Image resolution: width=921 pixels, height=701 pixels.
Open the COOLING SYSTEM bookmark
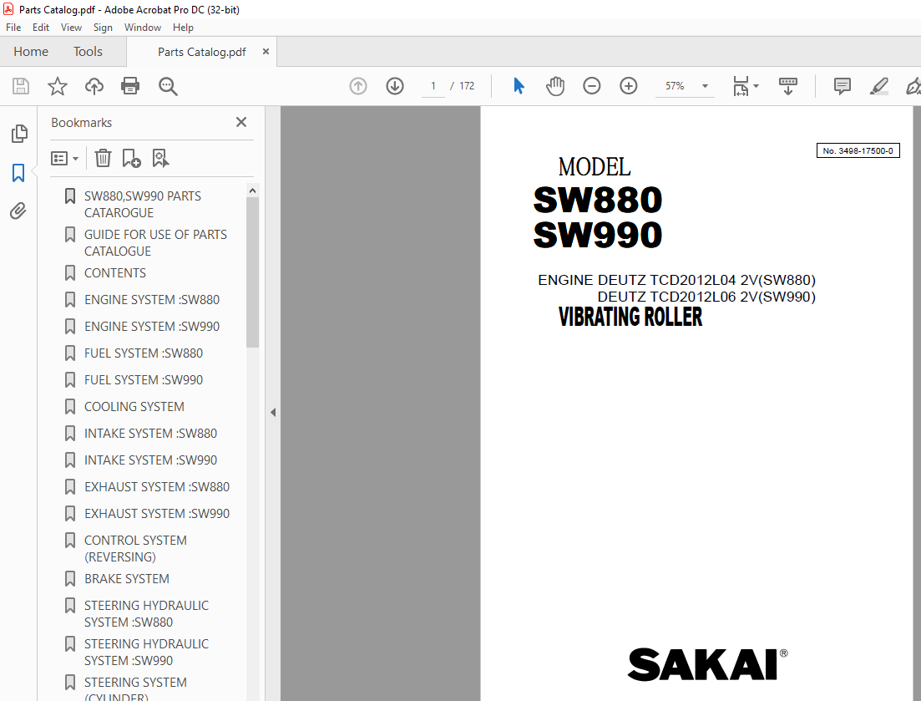[x=134, y=407]
